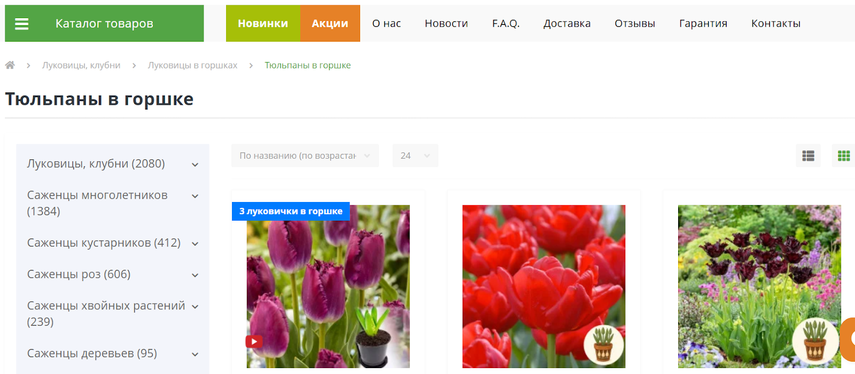Switch to list view layout icon
855x374 pixels.
pyautogui.click(x=808, y=155)
